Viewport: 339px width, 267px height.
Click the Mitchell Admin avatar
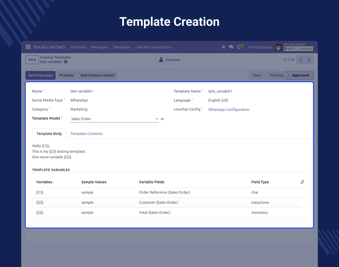278,47
